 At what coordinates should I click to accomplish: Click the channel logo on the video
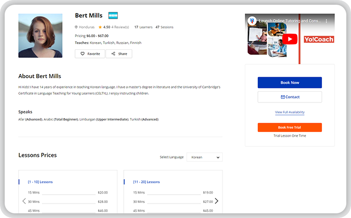pyautogui.click(x=252, y=21)
